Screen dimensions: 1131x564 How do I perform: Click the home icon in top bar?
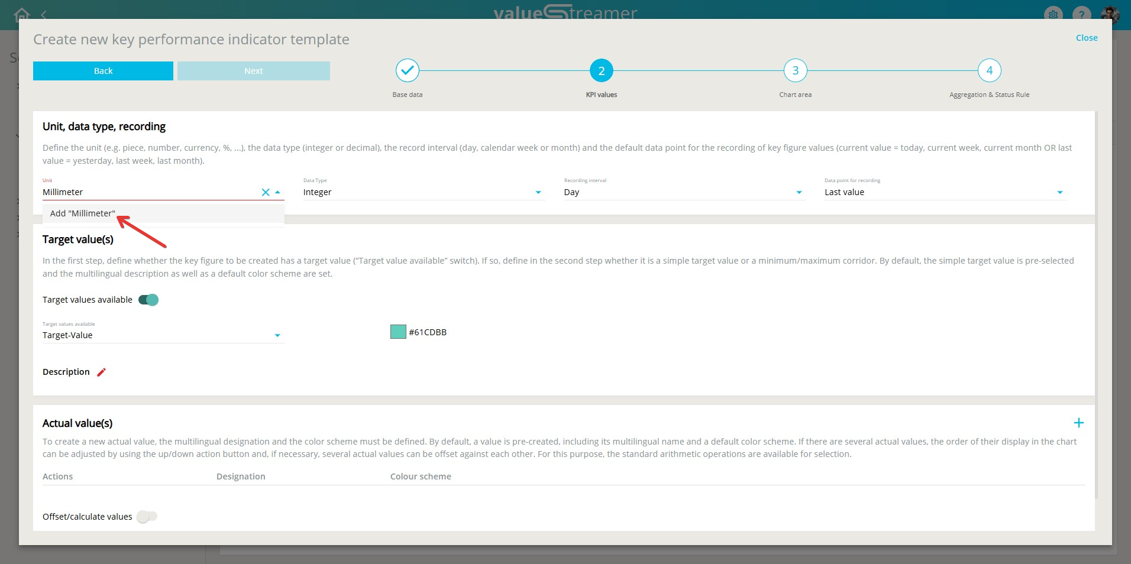point(22,14)
